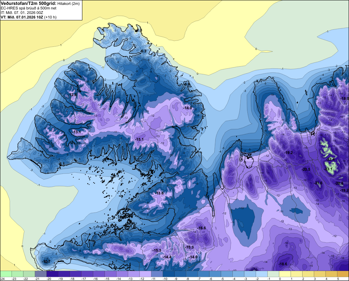Click the -16.6 temperature label

pyautogui.click(x=201, y=228)
